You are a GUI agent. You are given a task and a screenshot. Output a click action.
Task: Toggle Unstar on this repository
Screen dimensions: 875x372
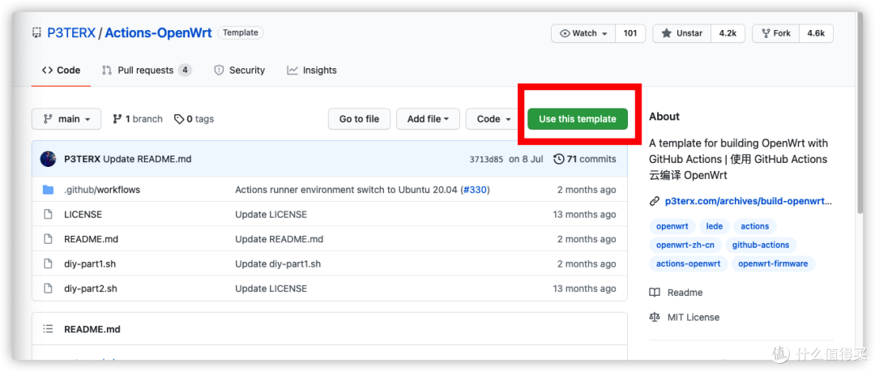click(x=682, y=33)
